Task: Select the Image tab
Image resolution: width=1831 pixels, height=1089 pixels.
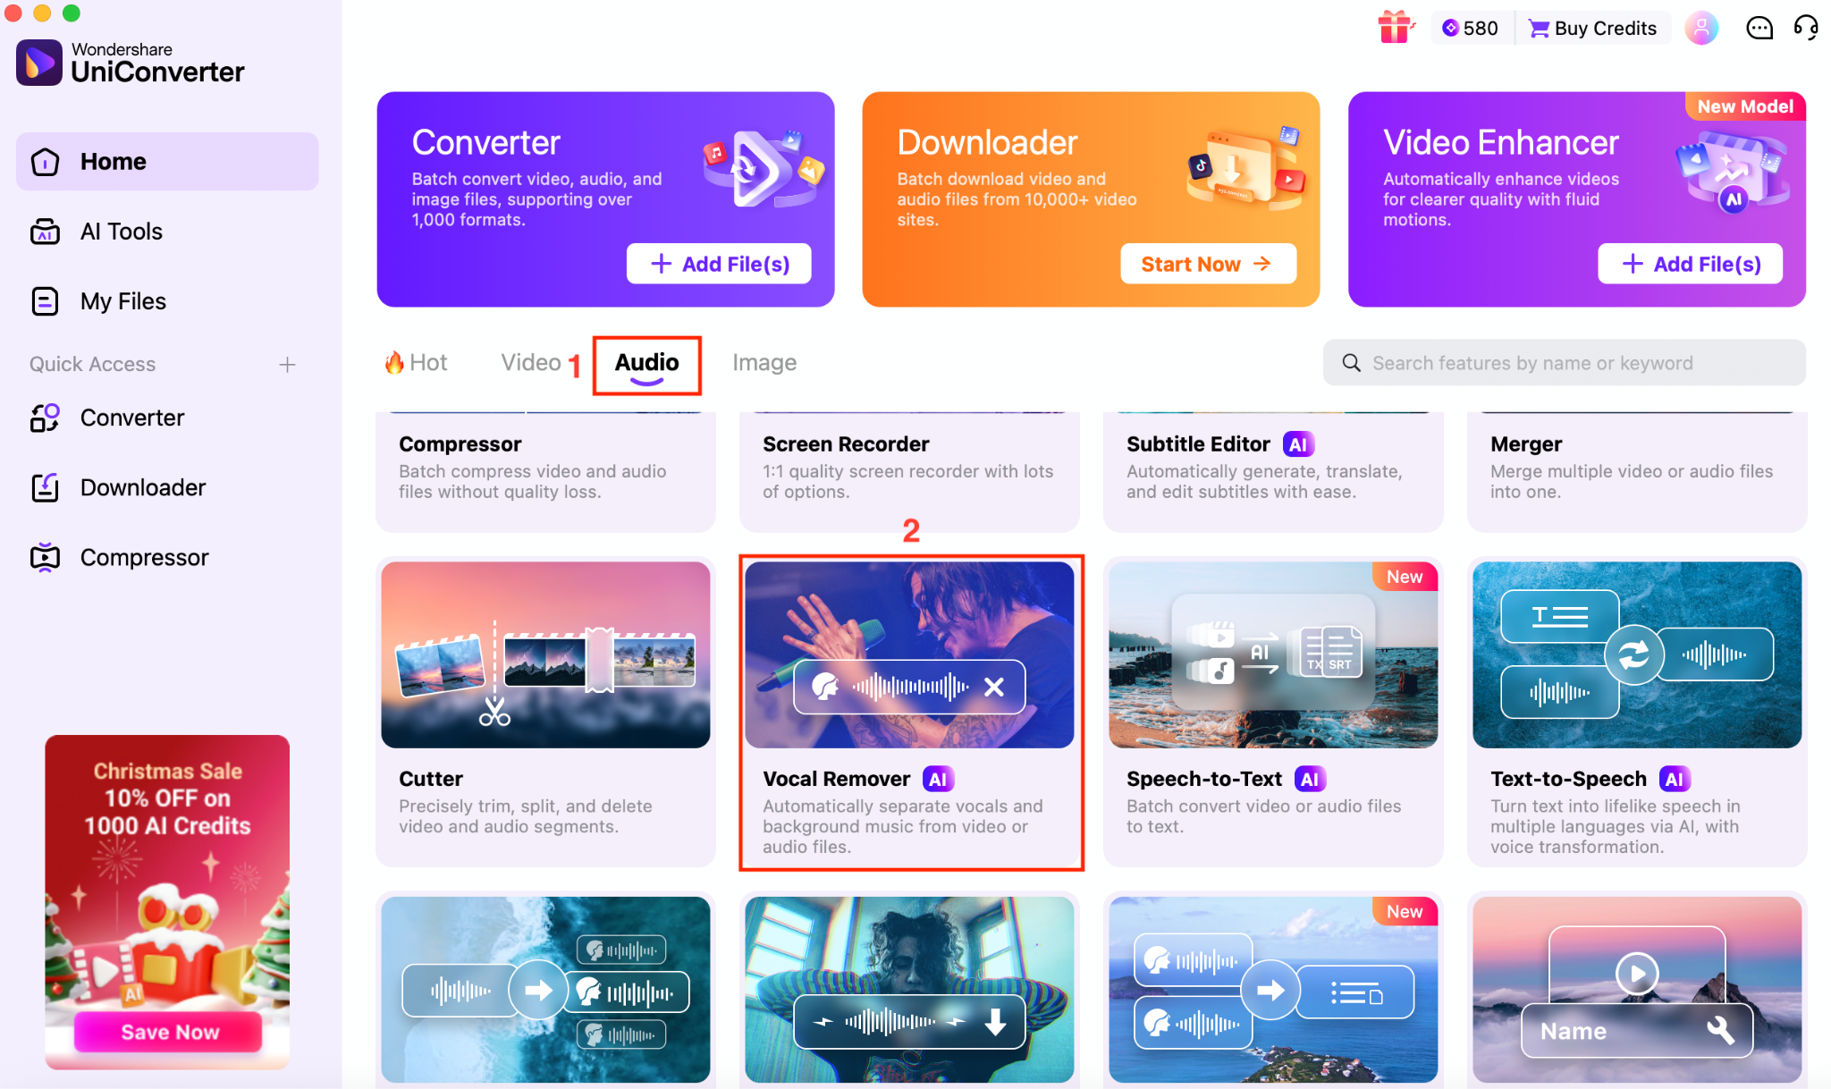Action: click(764, 362)
